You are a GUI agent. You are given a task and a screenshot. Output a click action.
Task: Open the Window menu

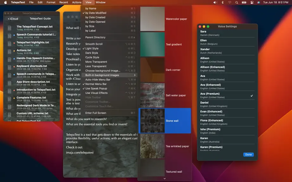(101, 3)
